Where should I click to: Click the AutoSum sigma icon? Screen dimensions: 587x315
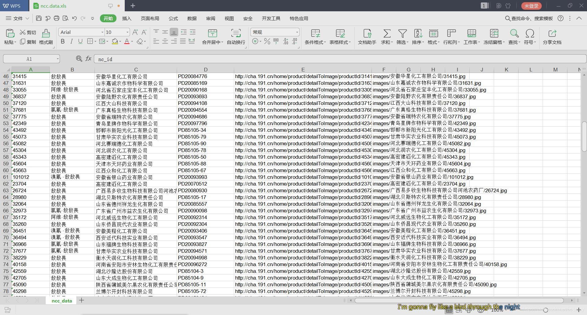pos(387,33)
